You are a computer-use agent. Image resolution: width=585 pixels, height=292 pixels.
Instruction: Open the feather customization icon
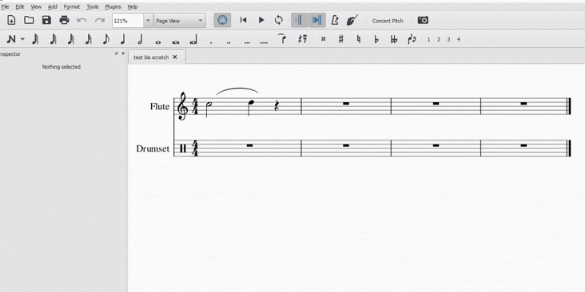pyautogui.click(x=352, y=20)
